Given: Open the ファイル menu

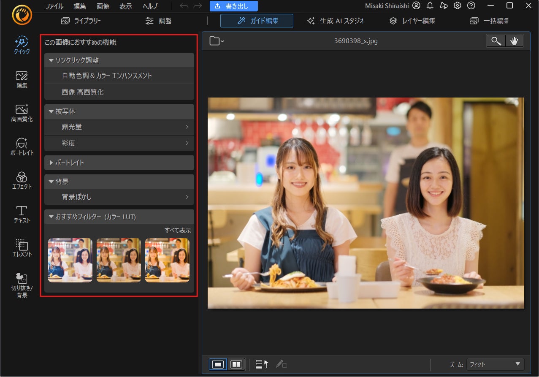Looking at the screenshot, I should (54, 6).
